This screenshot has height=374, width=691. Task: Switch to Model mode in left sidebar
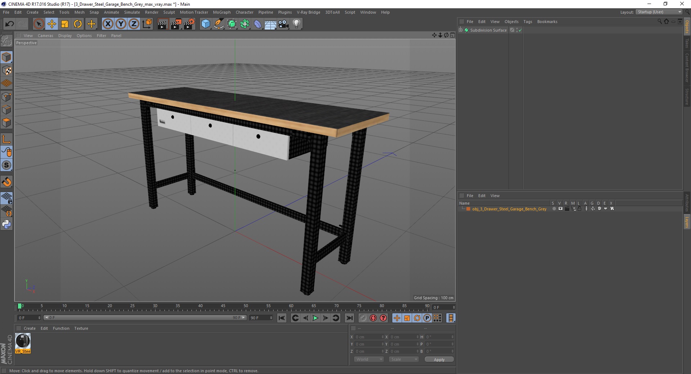click(6, 57)
